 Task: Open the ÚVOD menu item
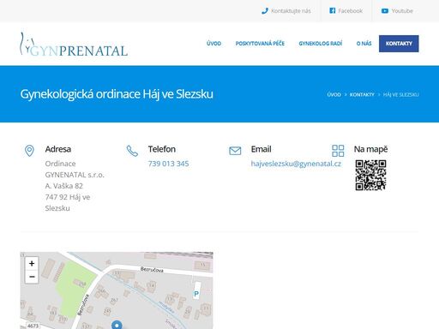[x=213, y=44]
